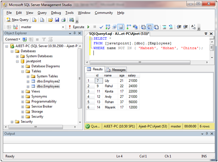This screenshot has height=162, width=218.
Task: Click the Uncomment selected lines icon
Action: point(171,27)
